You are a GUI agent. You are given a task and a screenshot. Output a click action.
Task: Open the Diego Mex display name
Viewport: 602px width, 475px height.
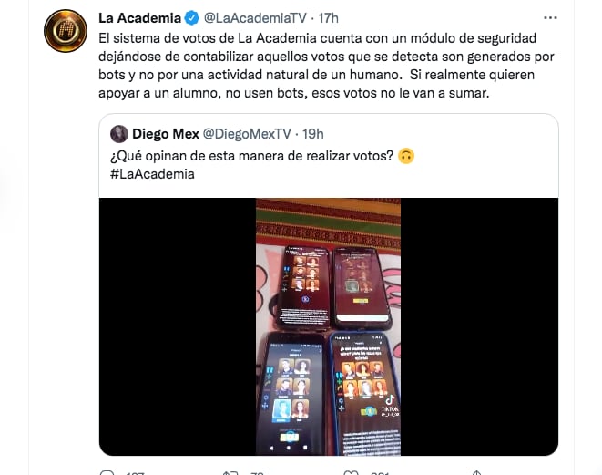click(x=166, y=134)
